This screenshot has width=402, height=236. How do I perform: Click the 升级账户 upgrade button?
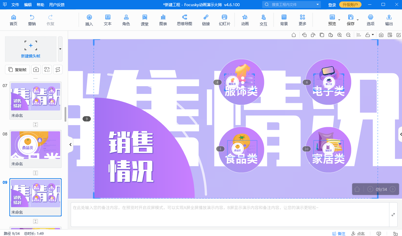click(350, 5)
